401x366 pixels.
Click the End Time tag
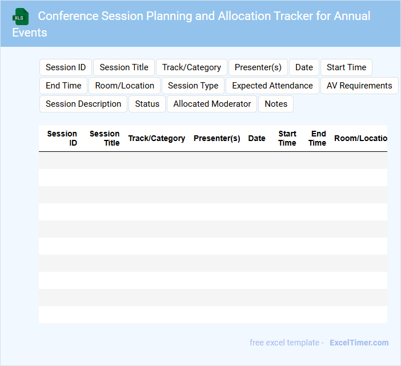[63, 86]
